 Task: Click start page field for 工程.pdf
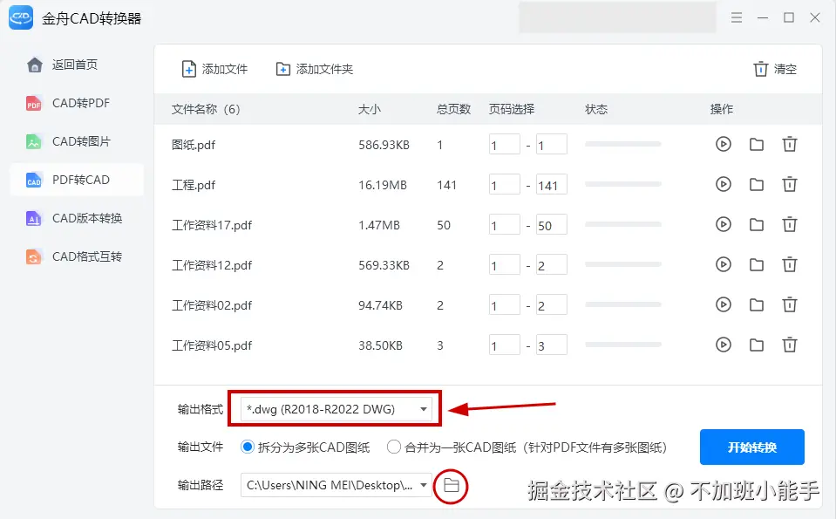click(505, 185)
